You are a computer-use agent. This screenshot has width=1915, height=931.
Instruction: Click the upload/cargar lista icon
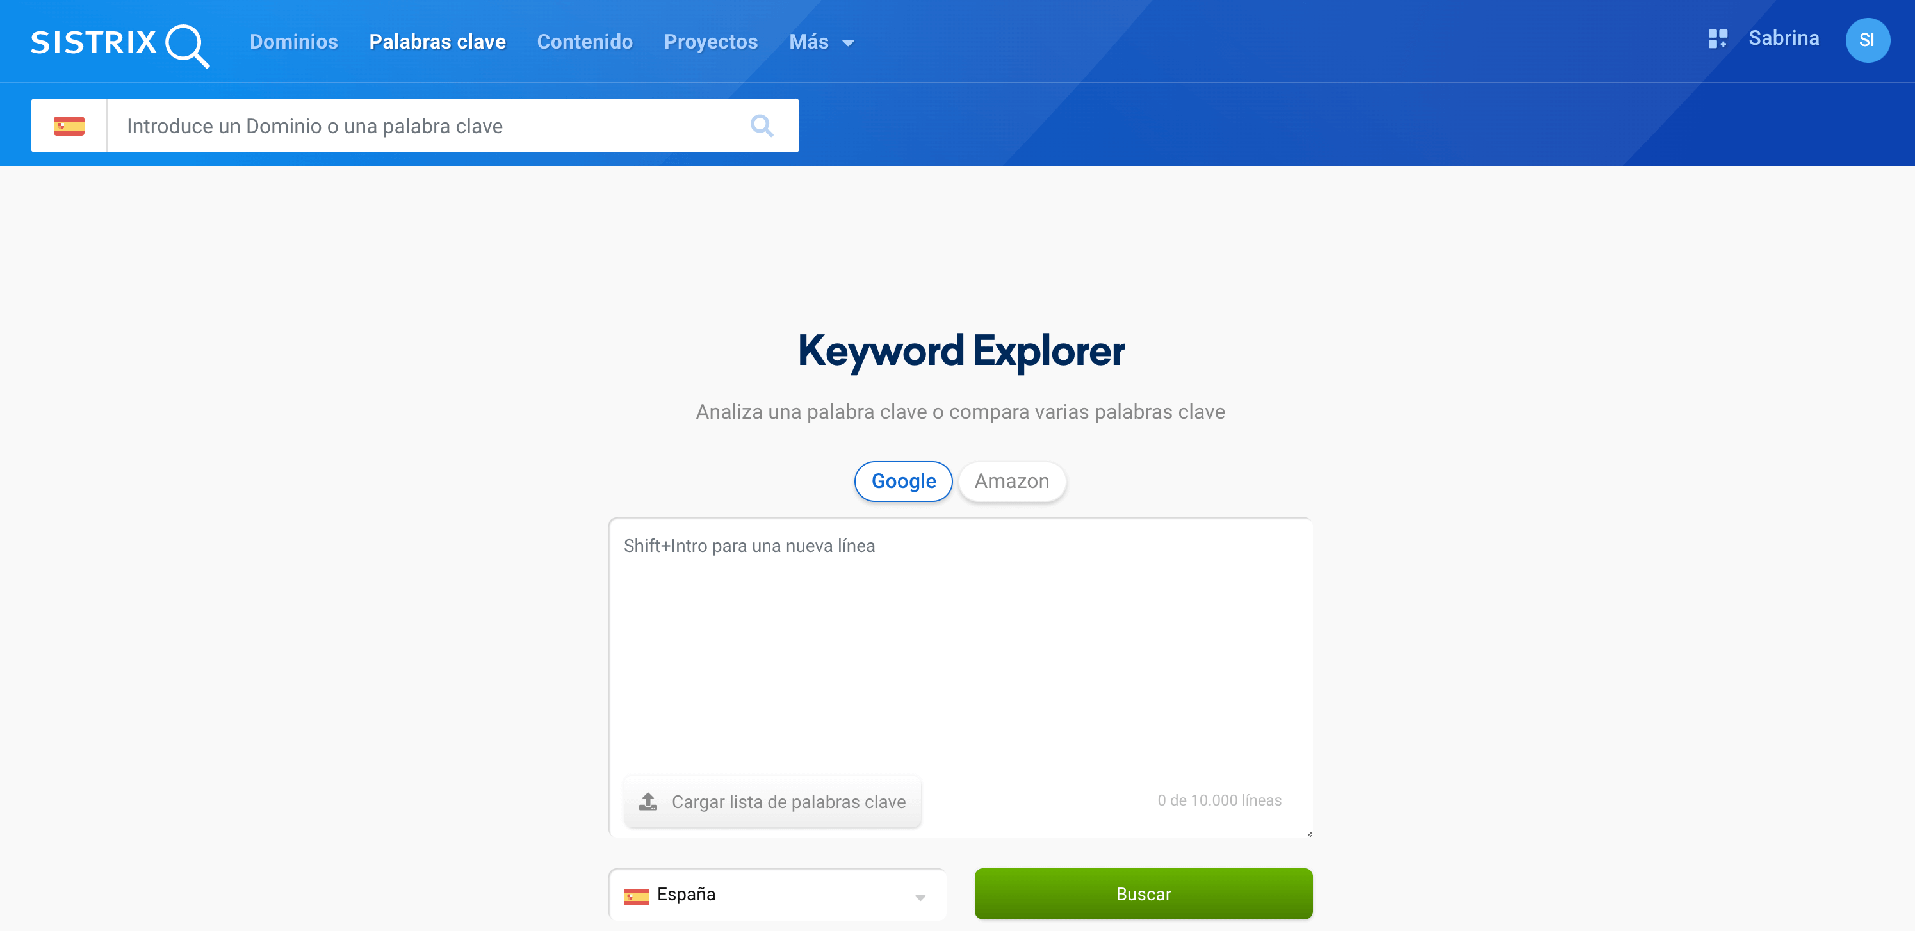point(649,802)
